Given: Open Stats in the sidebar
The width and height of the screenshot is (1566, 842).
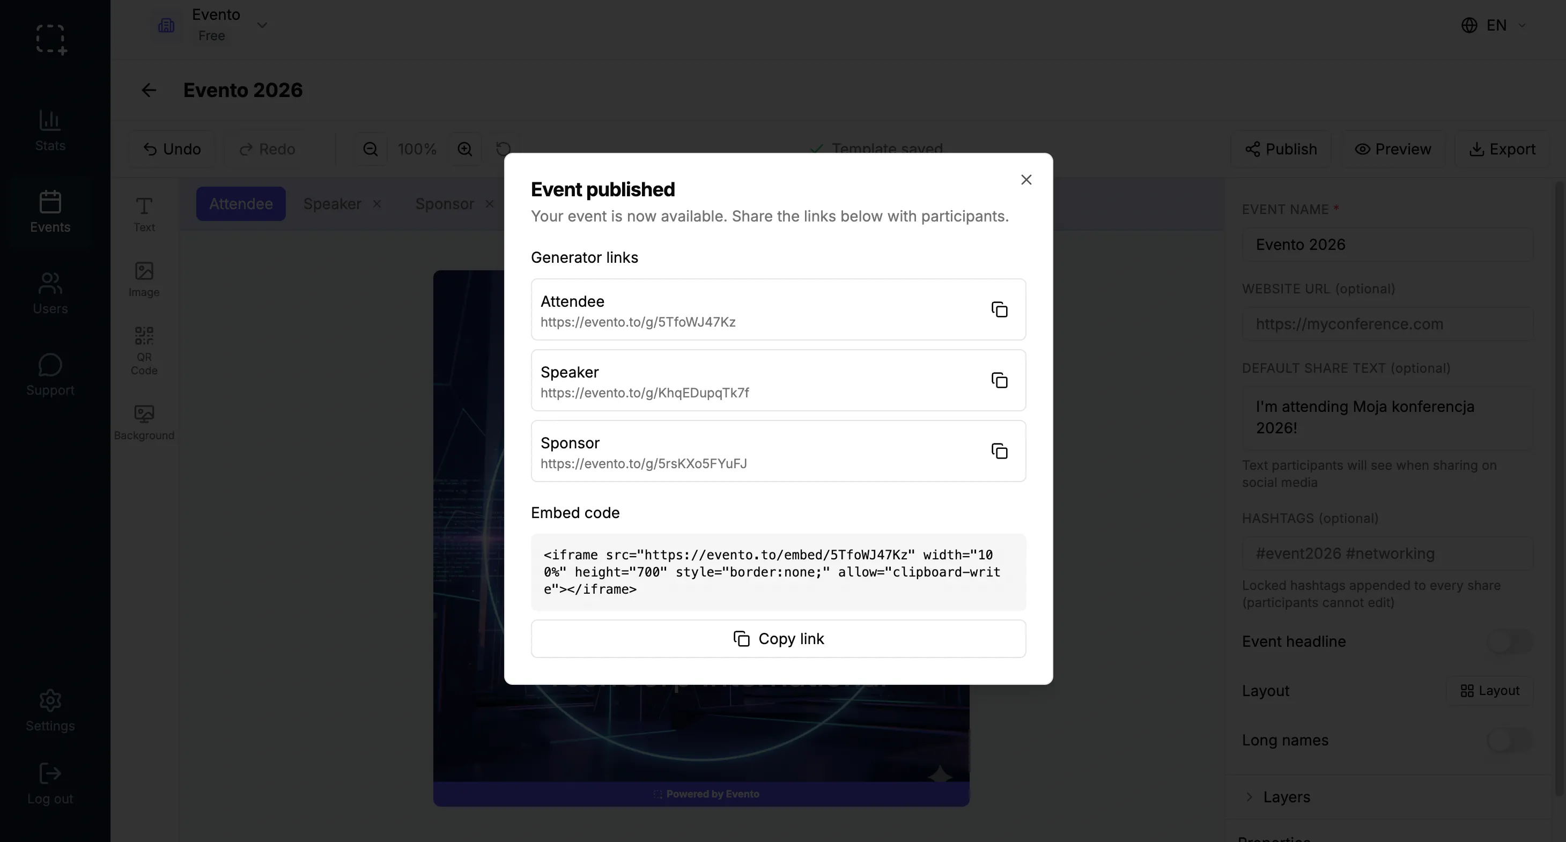Looking at the screenshot, I should (x=50, y=130).
